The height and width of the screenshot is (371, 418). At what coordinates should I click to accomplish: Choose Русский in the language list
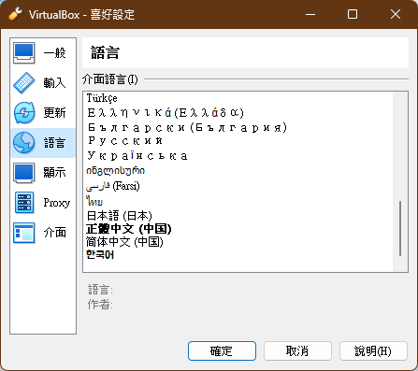click(125, 141)
